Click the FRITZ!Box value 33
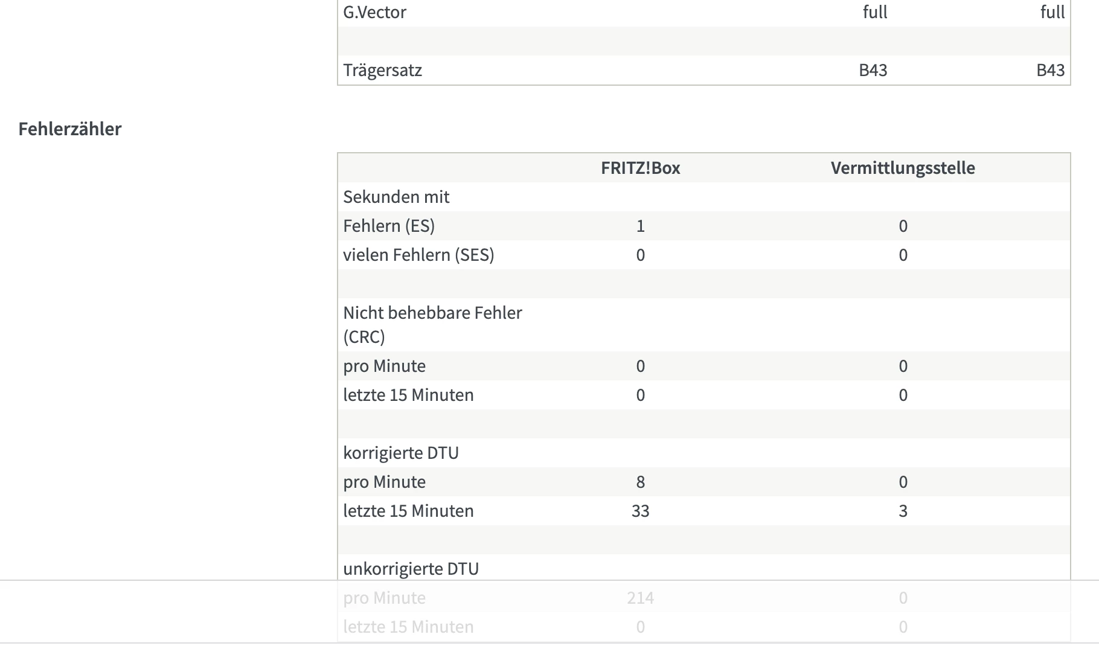This screenshot has height=646, width=1099. (x=640, y=511)
